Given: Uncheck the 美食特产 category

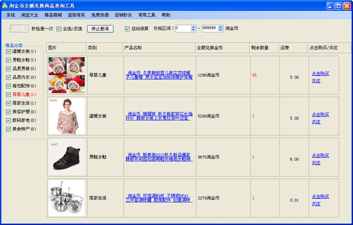Looking at the screenshot, I should [8, 129].
